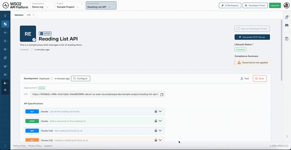Close the Project selector with its X
This screenshot has height=150, width=291.
pos(82,4)
